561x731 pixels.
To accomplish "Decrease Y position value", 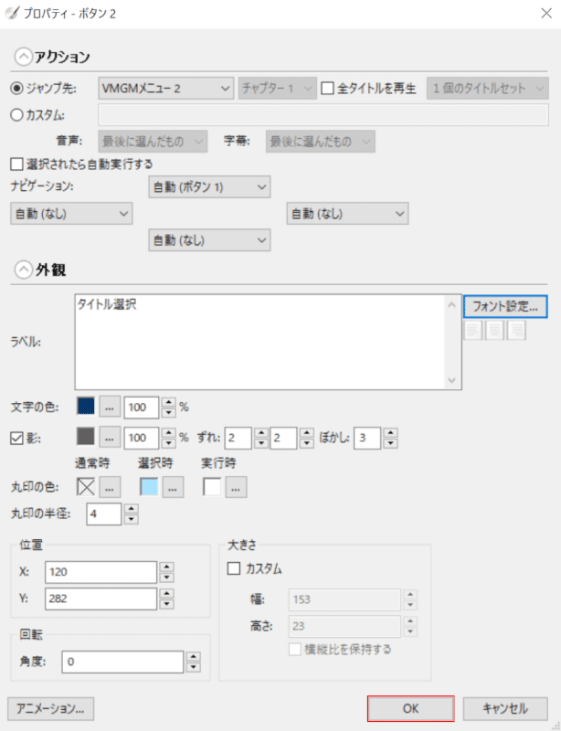I will click(x=166, y=604).
